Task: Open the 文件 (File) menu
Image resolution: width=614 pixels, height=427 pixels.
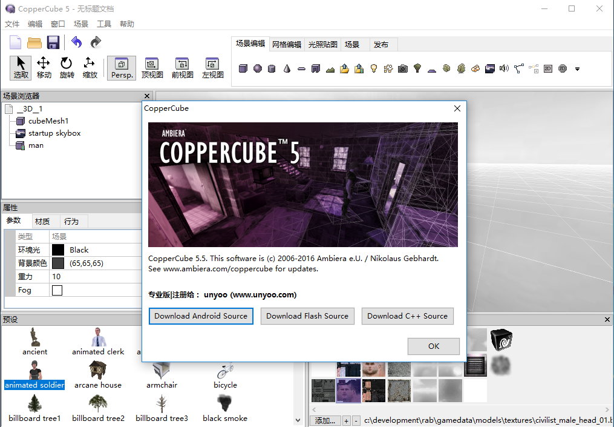Action: click(12, 24)
